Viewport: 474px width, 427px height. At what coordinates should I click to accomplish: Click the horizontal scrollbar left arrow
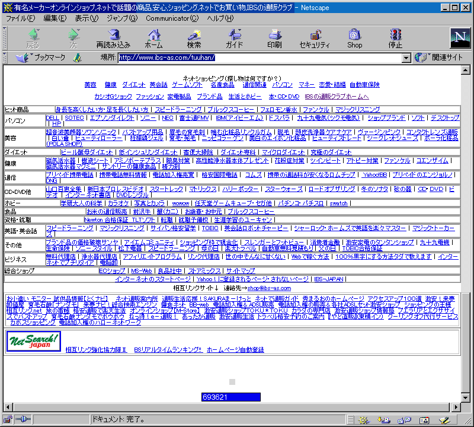8,407
